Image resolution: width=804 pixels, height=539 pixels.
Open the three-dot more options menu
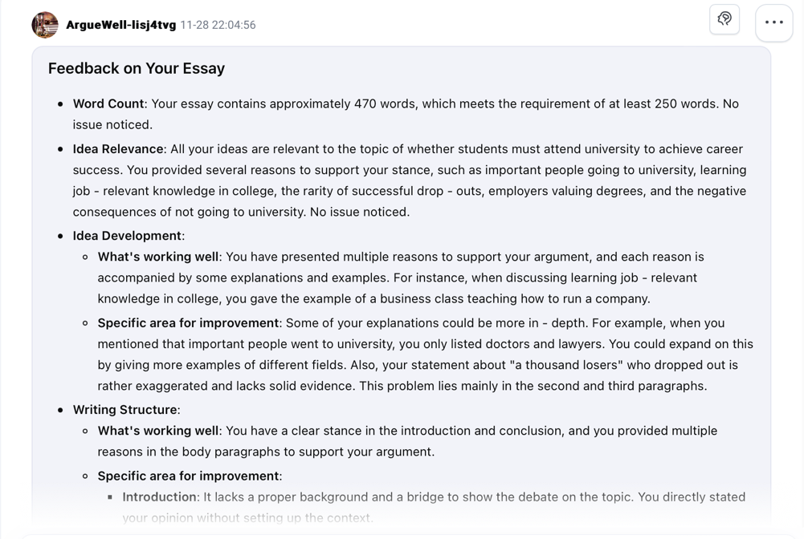(x=774, y=22)
